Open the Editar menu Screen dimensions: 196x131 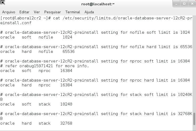coord(24,12)
